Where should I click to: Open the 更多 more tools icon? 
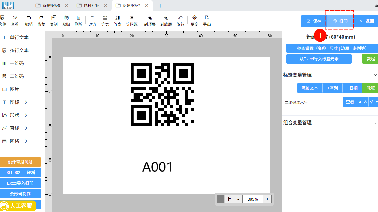[x=195, y=18]
